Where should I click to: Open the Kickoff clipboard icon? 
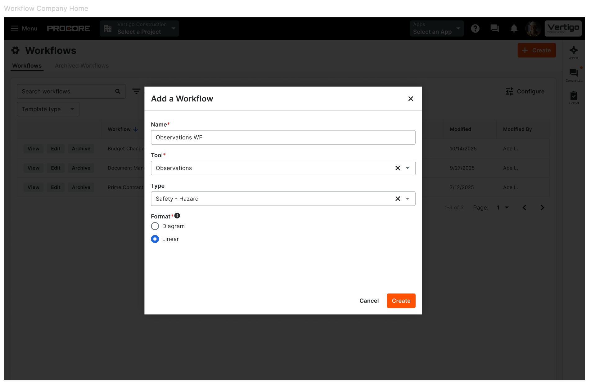(574, 98)
